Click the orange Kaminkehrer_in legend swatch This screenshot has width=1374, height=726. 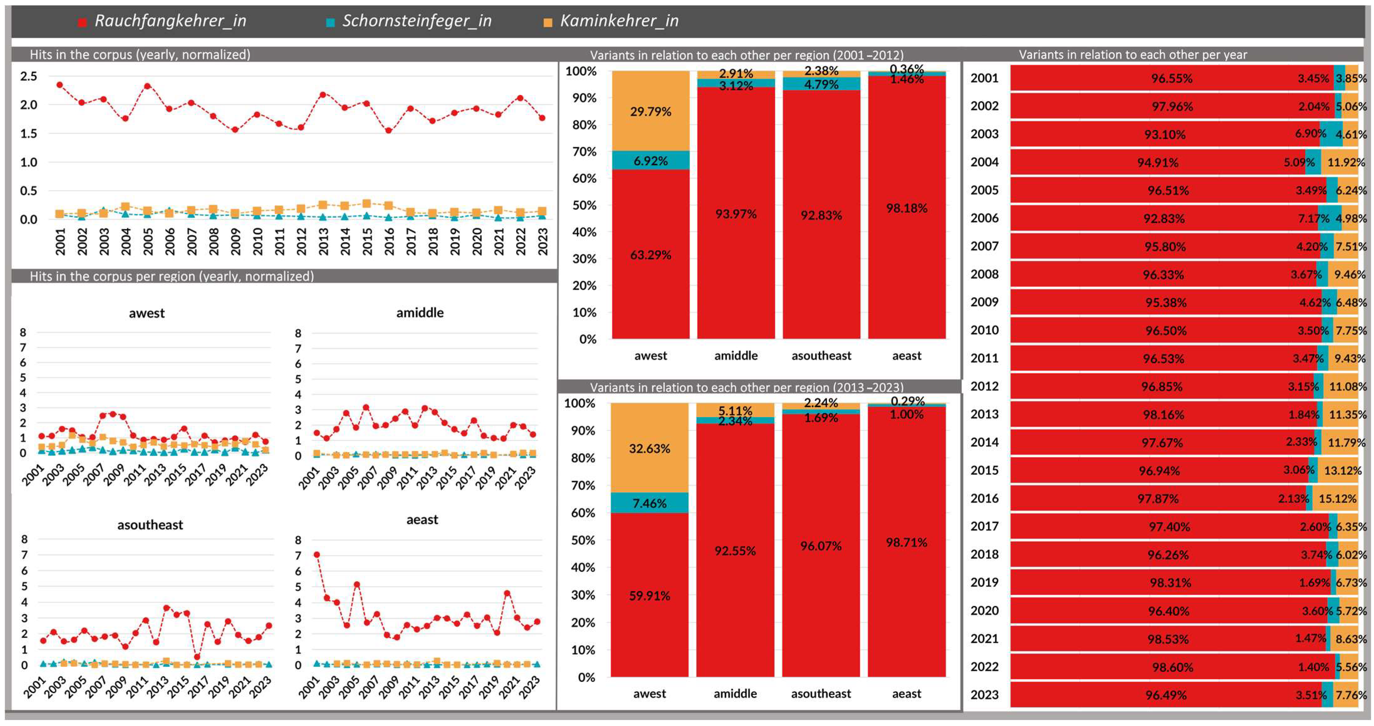coord(548,22)
